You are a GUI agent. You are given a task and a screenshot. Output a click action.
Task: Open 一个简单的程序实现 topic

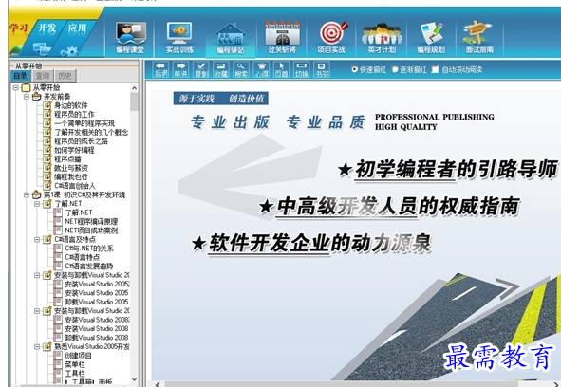[84, 123]
